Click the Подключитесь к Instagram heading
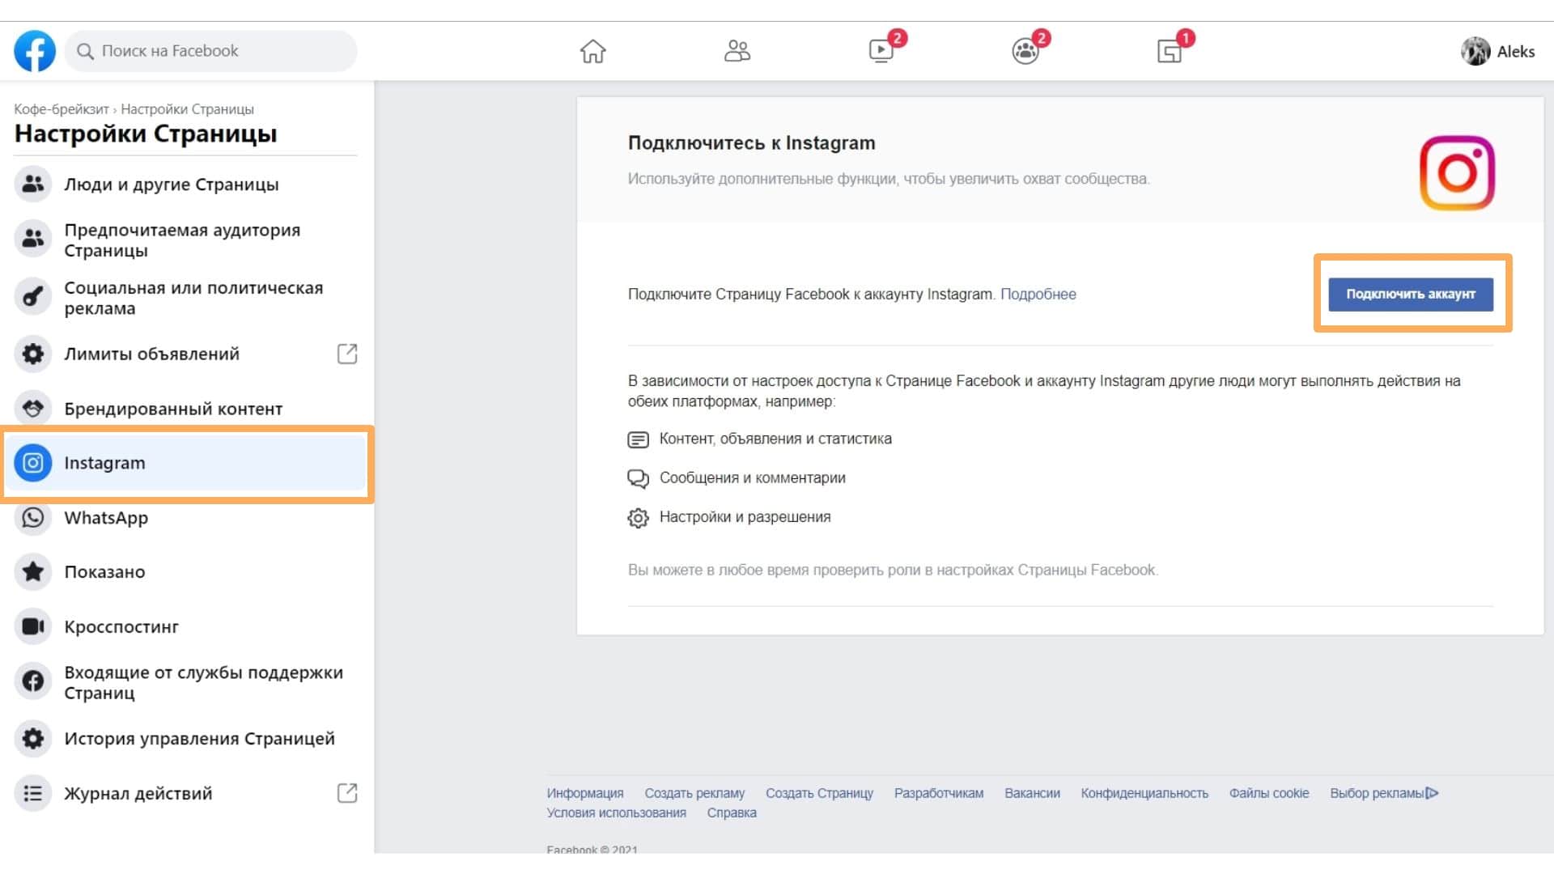Screen dimensions: 1554x874 pos(751,143)
